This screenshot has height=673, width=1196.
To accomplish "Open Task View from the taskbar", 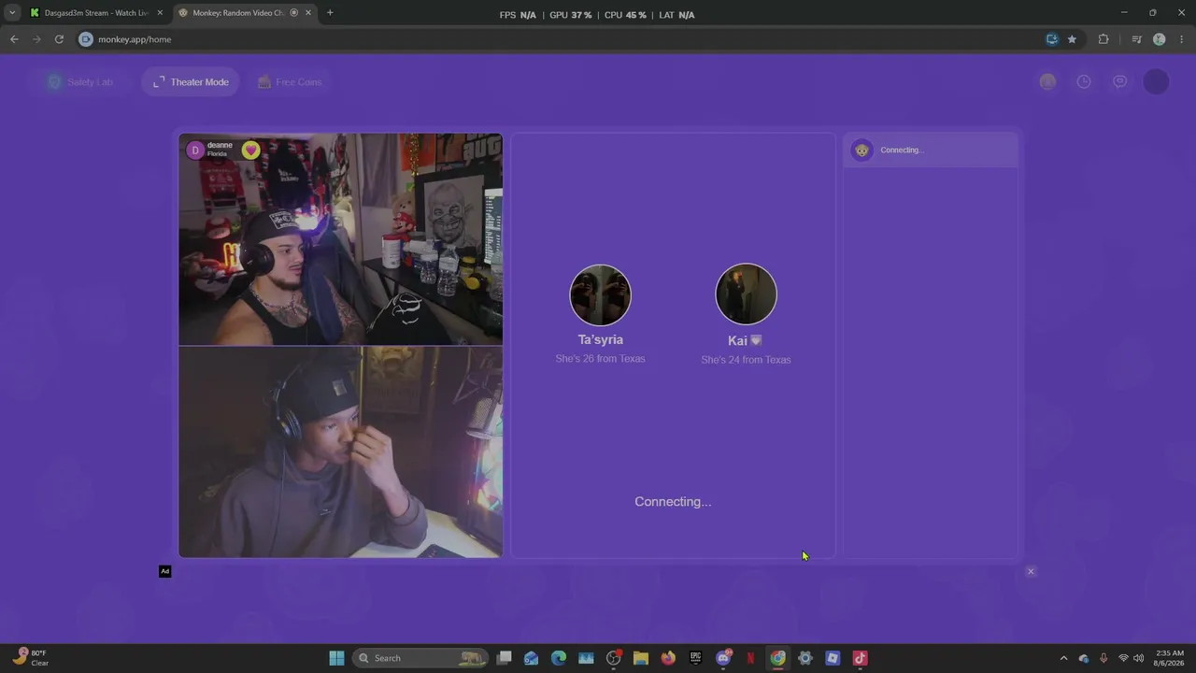I will click(x=505, y=658).
